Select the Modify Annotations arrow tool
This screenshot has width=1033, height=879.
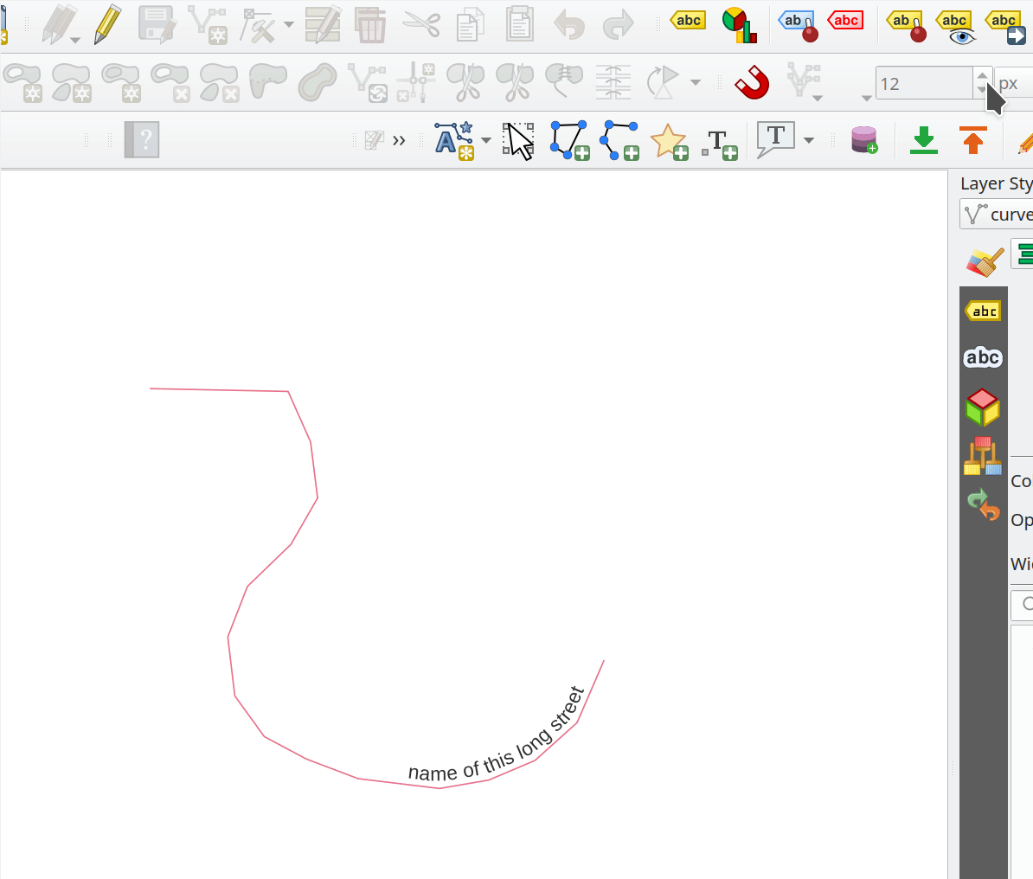[519, 140]
